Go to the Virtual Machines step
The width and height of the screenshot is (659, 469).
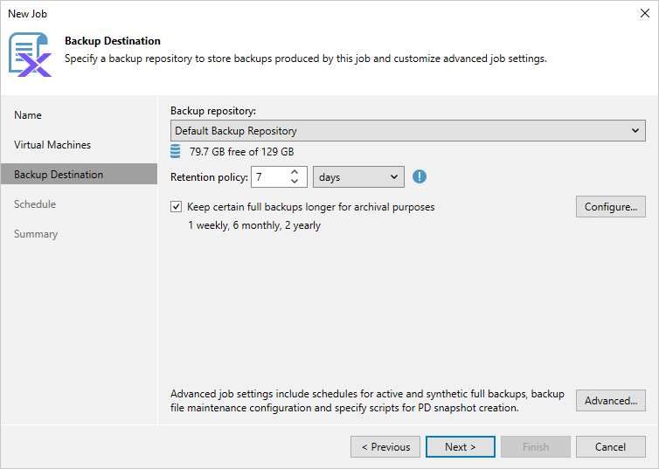pyautogui.click(x=52, y=145)
